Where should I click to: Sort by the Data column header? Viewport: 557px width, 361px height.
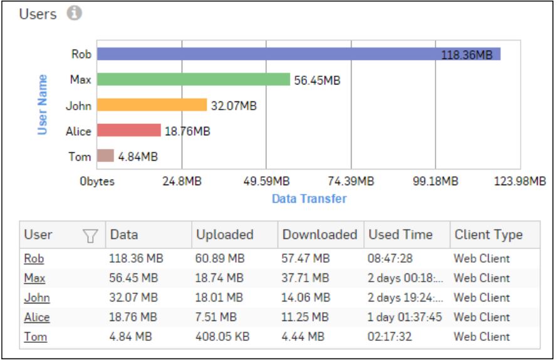coord(124,235)
